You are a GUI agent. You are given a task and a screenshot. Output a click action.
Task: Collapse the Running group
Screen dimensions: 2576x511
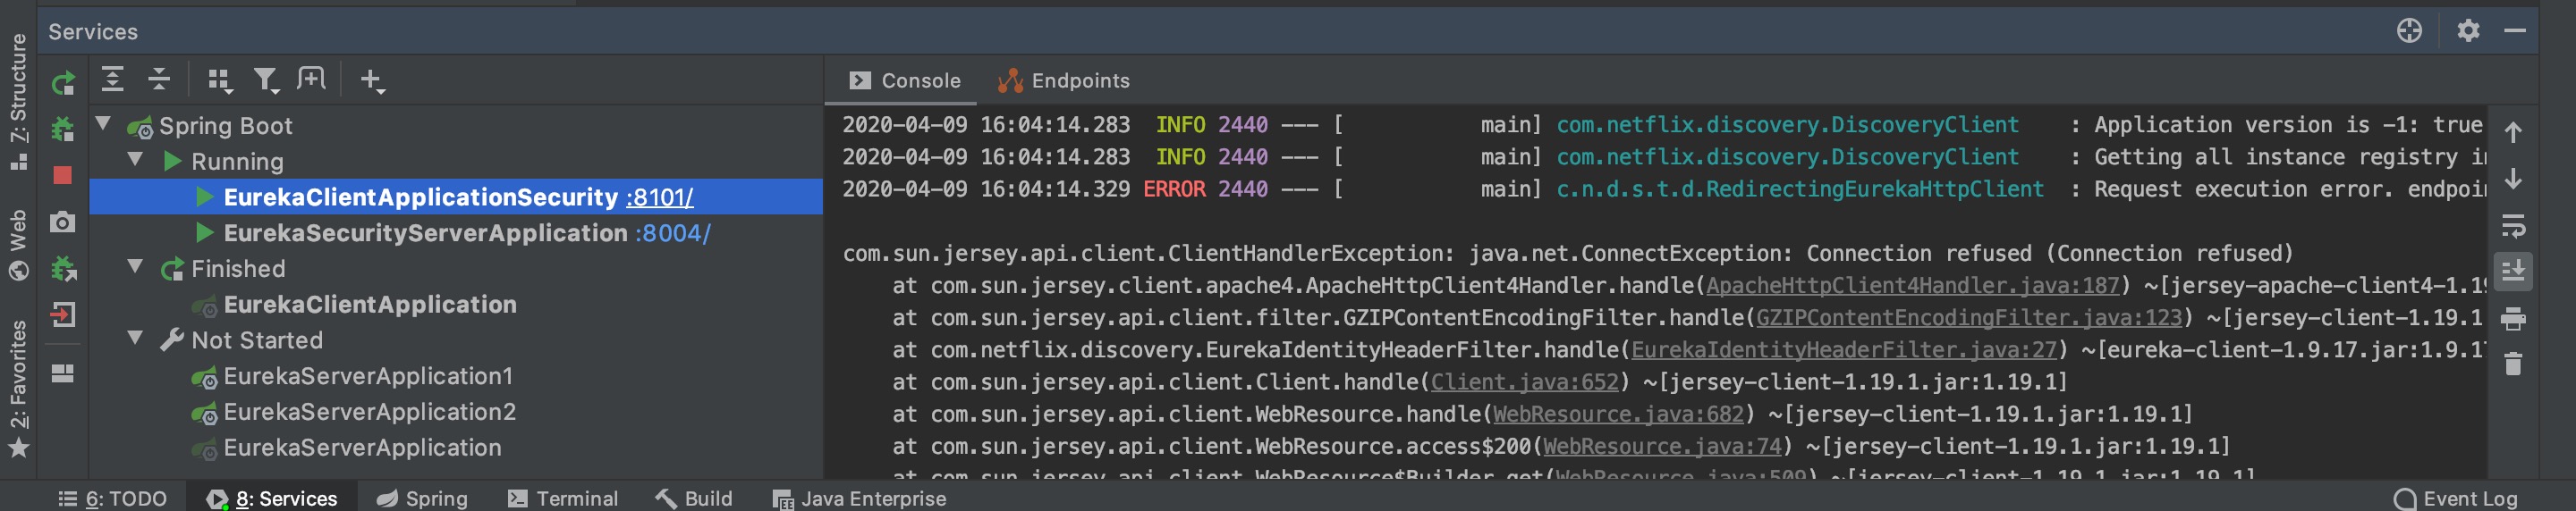pos(135,161)
